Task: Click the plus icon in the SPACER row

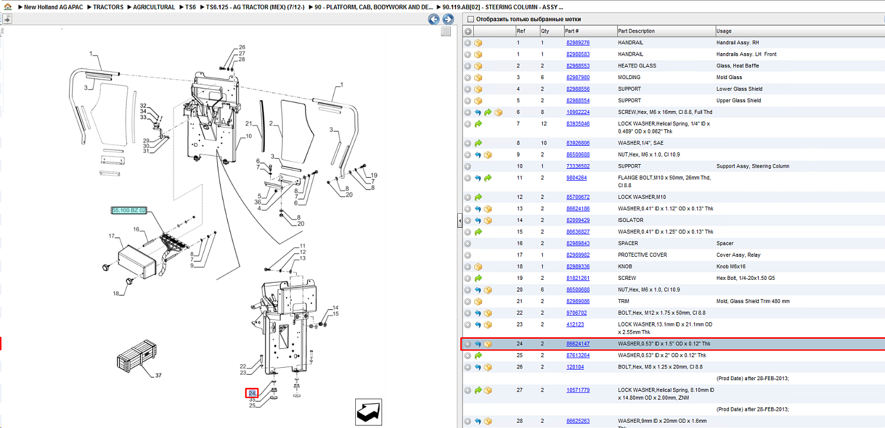Action: tap(468, 243)
